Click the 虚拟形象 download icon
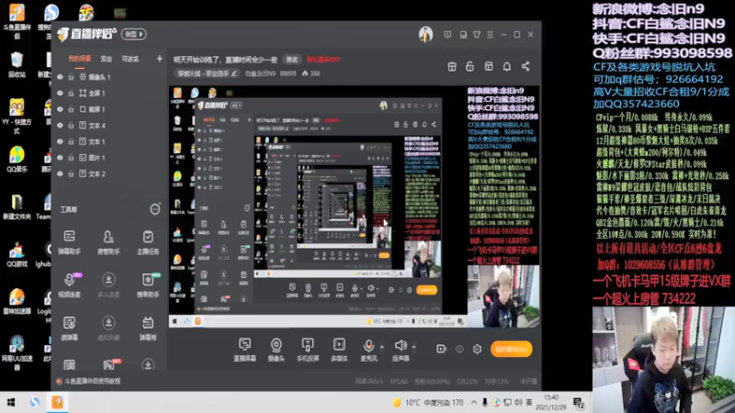735x413 pixels. click(x=108, y=323)
